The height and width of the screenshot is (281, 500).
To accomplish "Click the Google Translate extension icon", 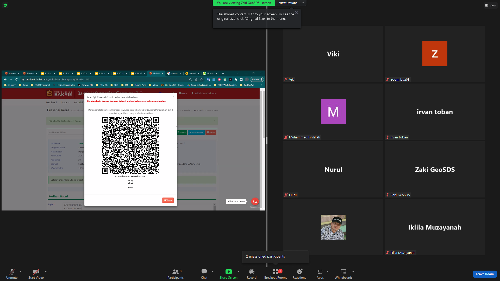I will (x=208, y=80).
